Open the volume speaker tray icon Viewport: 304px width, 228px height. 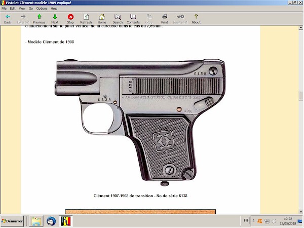coord(274,221)
